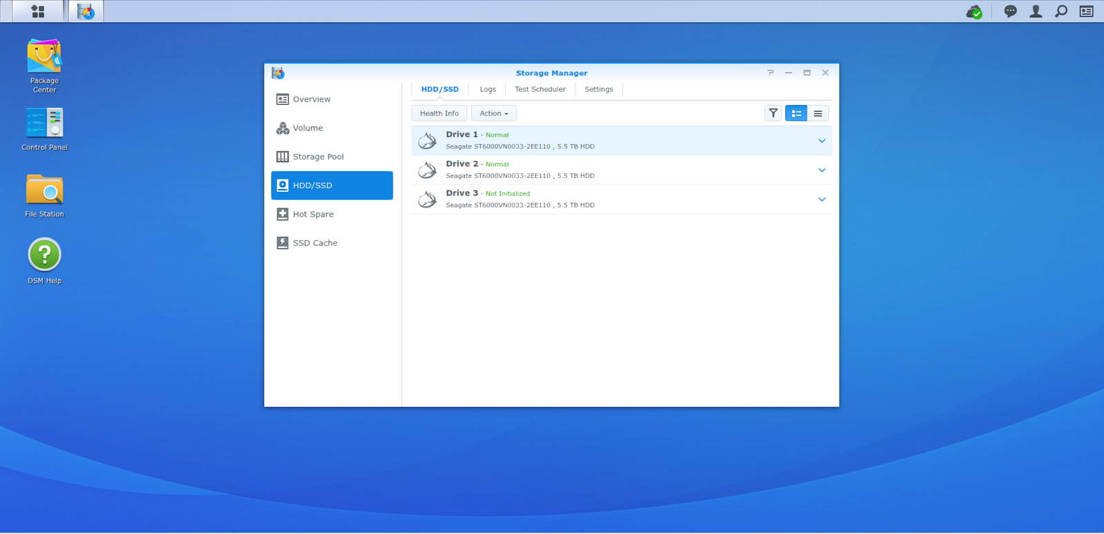Click Drive 2 Normal status text
The height and width of the screenshot is (534, 1104).
pos(497,164)
